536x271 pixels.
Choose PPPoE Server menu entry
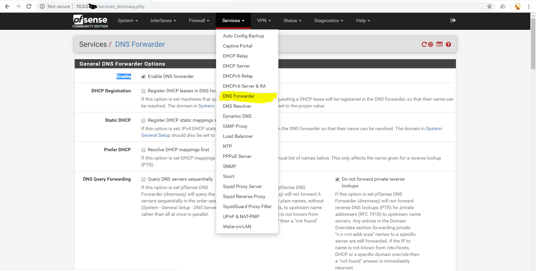(247, 156)
